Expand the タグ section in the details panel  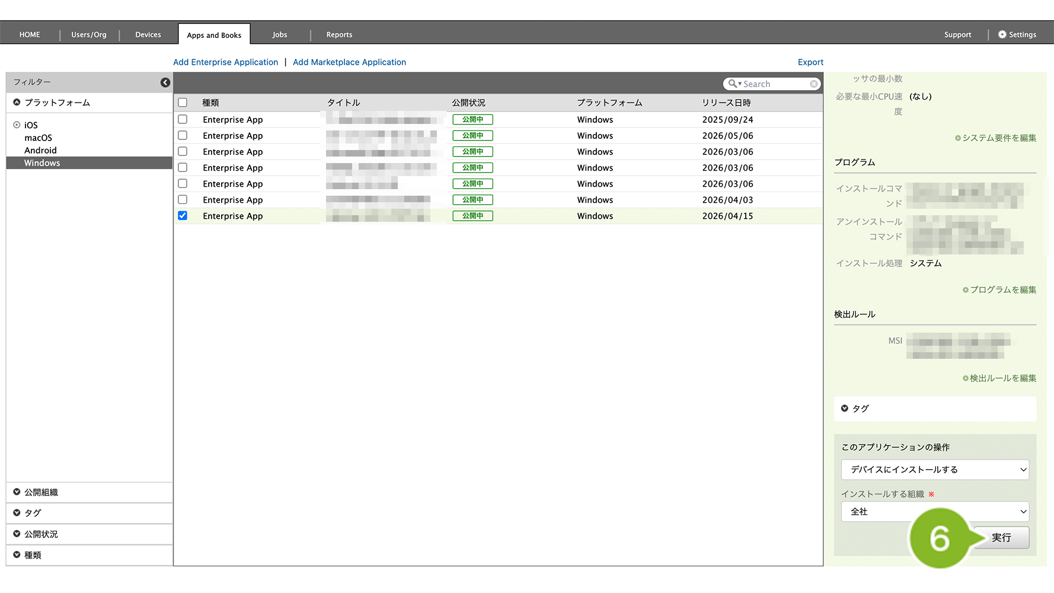click(x=845, y=408)
